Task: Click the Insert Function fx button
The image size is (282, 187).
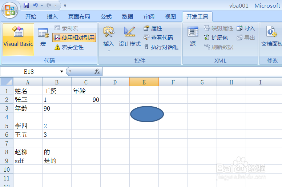Action: point(97,72)
